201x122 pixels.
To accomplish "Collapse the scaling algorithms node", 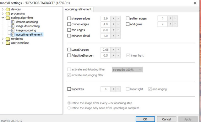I will click(3, 18).
